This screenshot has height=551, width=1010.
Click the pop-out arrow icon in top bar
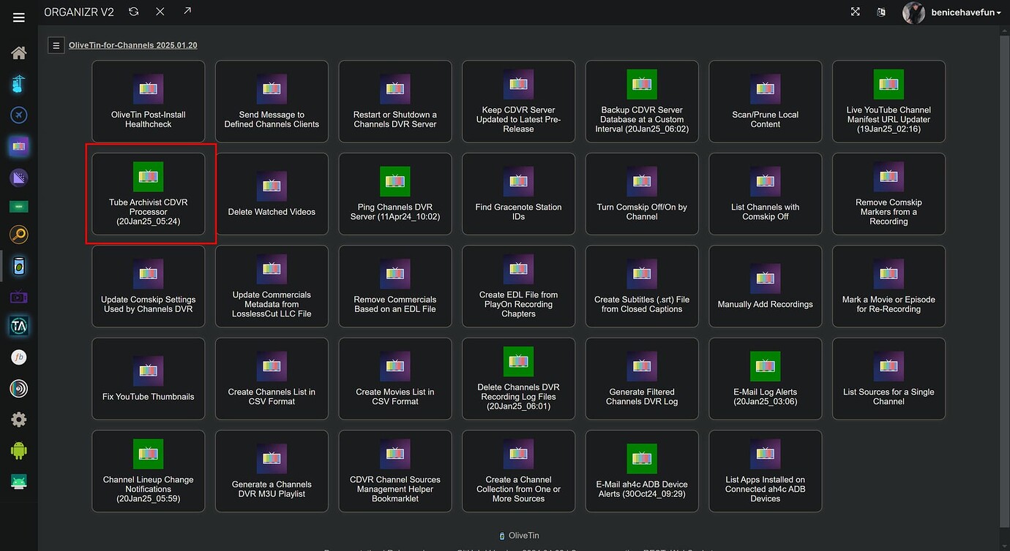click(x=187, y=12)
